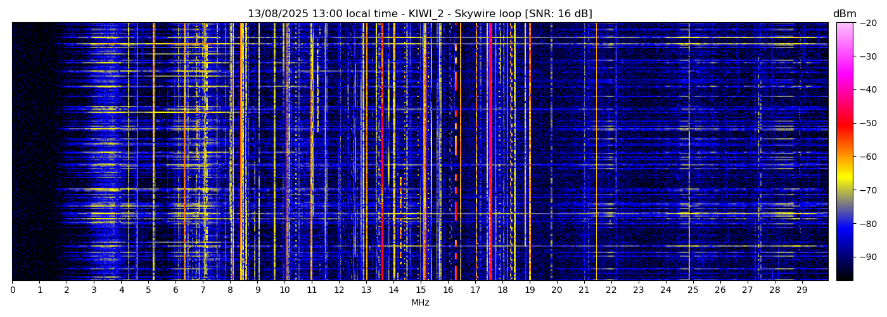Click the faint vertical line near 24.9 MHz
The height and width of the screenshot is (317, 887).
click(x=689, y=152)
